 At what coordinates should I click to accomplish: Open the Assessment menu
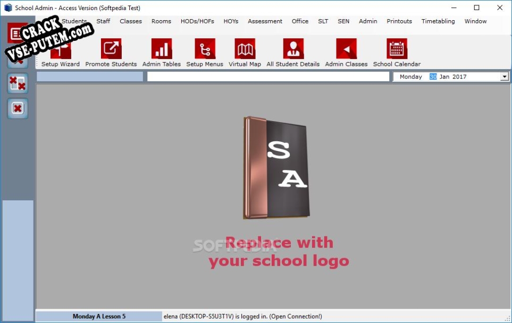(x=265, y=21)
